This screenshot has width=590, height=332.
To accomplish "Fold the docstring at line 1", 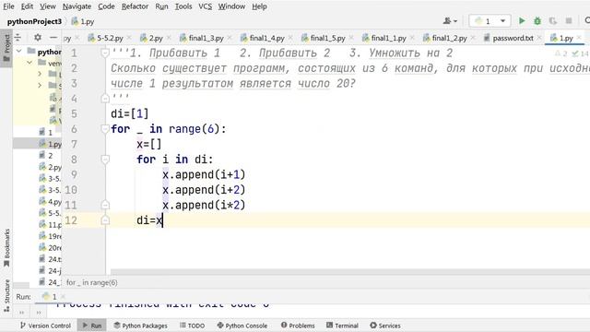I will [x=105, y=53].
